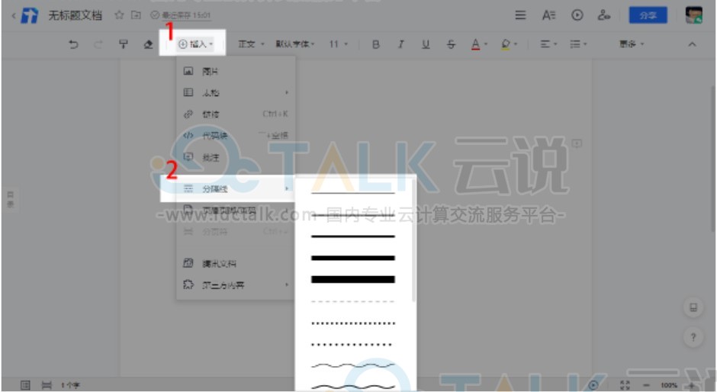Pick the sparsely dotted divider line
This screenshot has width=717, height=392.
[x=352, y=345]
